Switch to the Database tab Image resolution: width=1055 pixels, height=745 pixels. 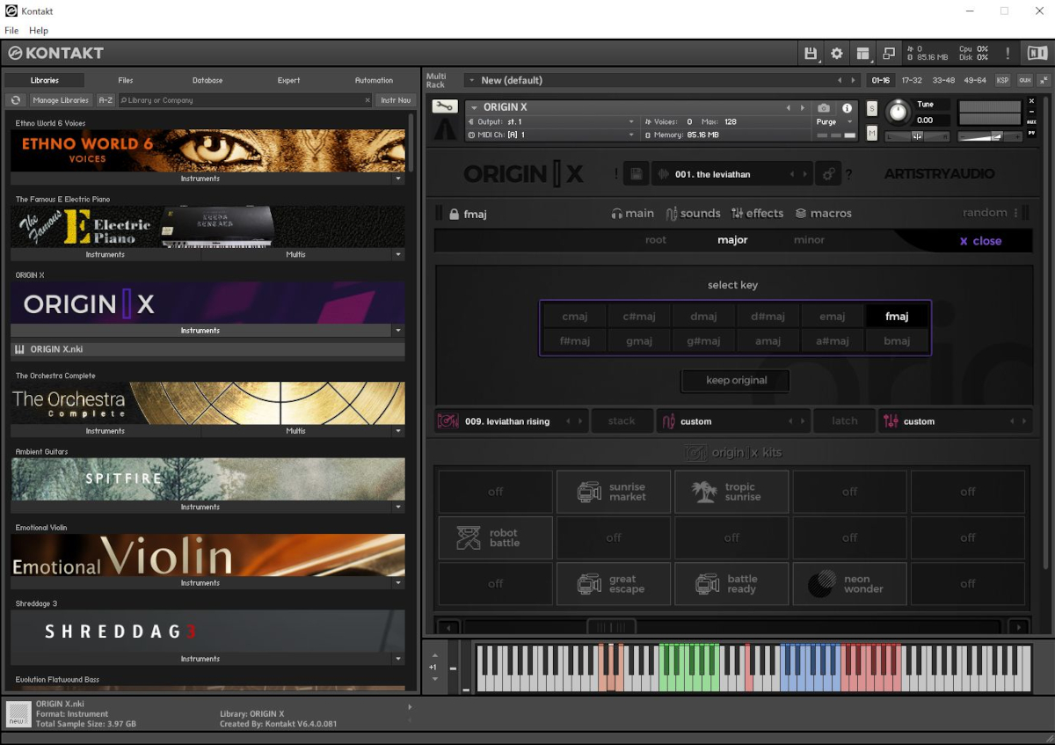pos(207,80)
